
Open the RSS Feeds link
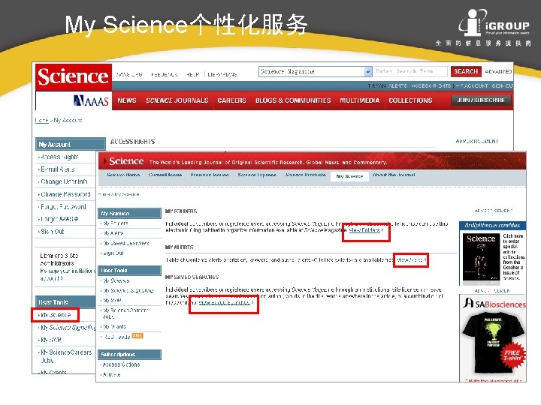[117, 337]
